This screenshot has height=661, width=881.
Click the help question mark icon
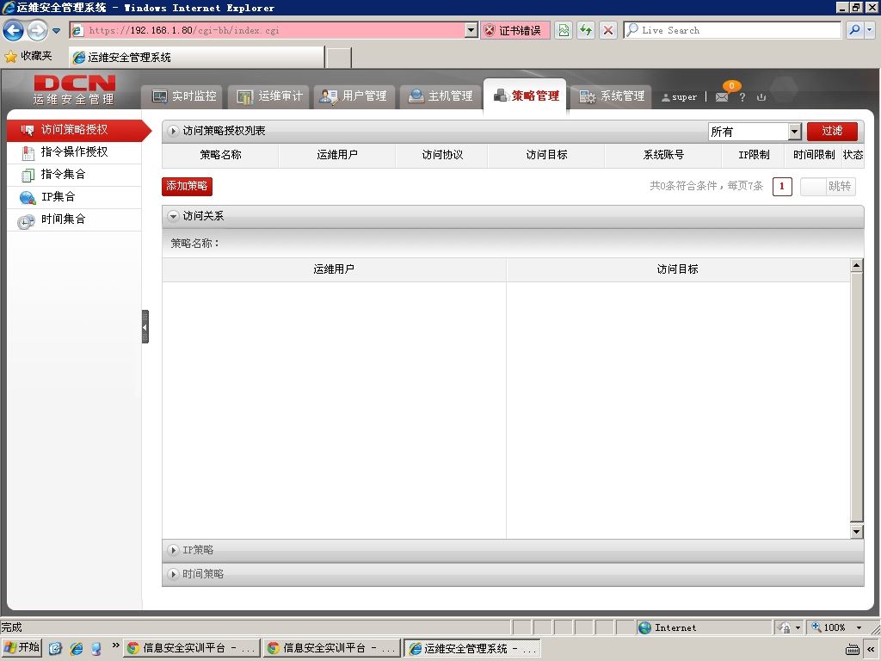tap(742, 97)
